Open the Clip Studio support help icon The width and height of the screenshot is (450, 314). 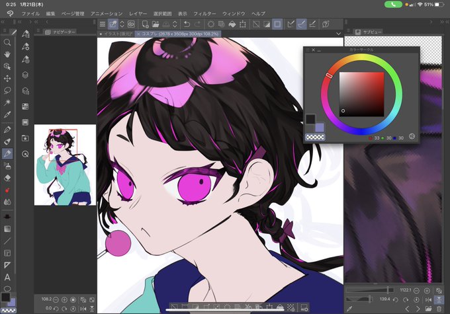click(x=326, y=24)
